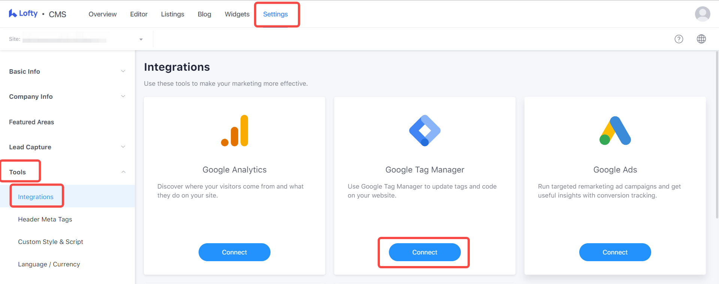The height and width of the screenshot is (284, 719).
Task: Click the Lofty logo icon
Action: tap(13, 13)
